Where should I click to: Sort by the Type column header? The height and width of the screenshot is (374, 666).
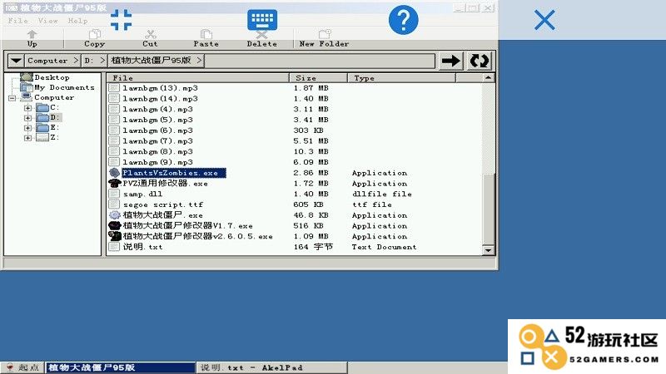coord(401,78)
